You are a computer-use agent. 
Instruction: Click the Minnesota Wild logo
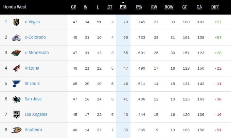click(x=16, y=53)
